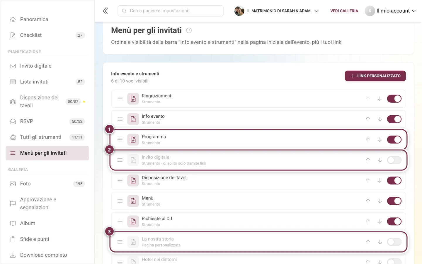Go to Checklist in the sidebar
The width and height of the screenshot is (422, 264).
(x=47, y=35)
